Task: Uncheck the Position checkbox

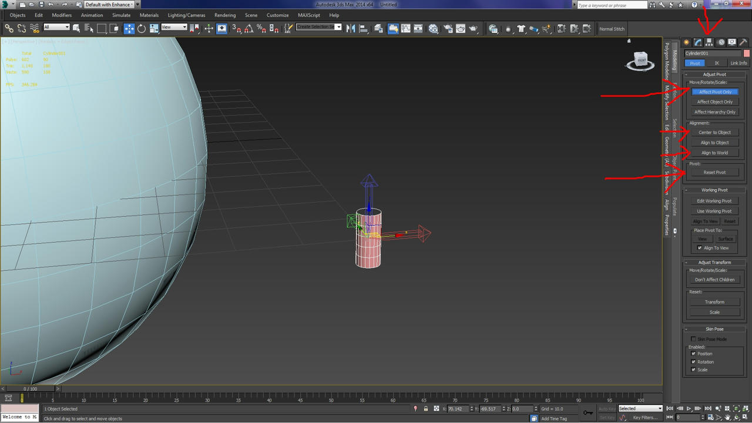Action: (694, 354)
